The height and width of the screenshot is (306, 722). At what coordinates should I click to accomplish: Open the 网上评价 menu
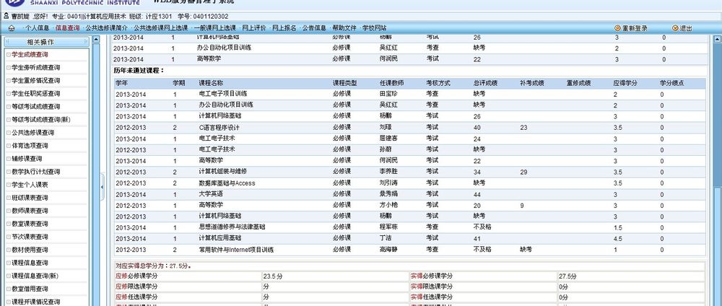254,28
